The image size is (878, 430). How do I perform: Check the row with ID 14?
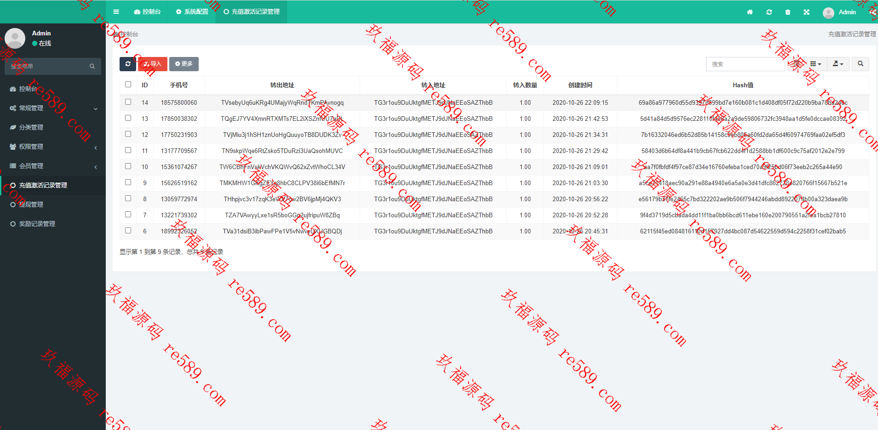click(128, 102)
